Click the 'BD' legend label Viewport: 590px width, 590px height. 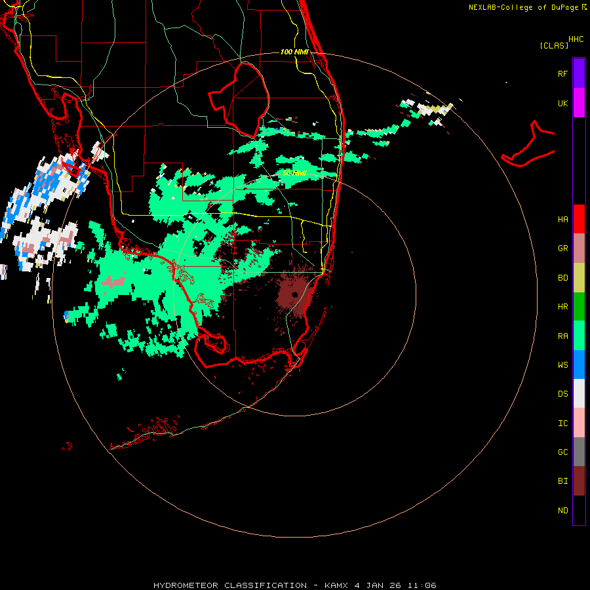pos(562,278)
